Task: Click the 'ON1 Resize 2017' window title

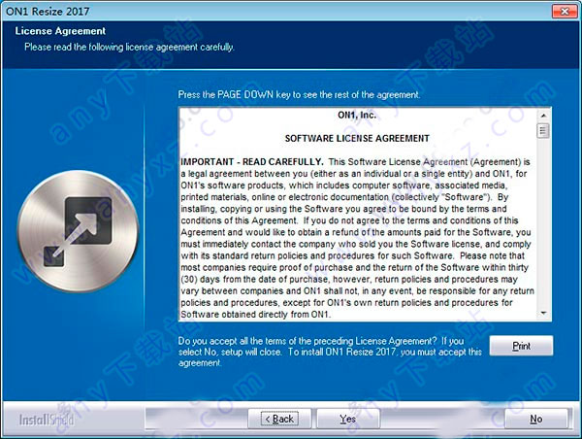Action: coord(48,12)
